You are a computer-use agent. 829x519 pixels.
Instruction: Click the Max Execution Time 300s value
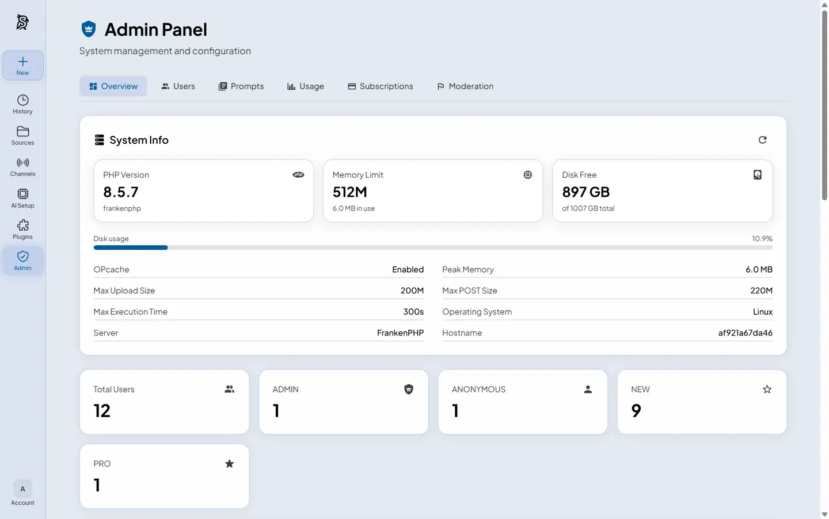pyautogui.click(x=413, y=312)
